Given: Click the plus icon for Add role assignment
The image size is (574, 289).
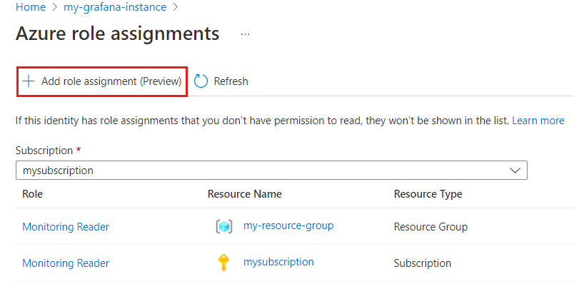Looking at the screenshot, I should 29,81.
